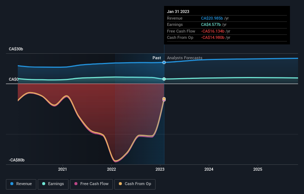
Task: Click the Jan 31 2023 tooltip date
Action: coord(178,11)
